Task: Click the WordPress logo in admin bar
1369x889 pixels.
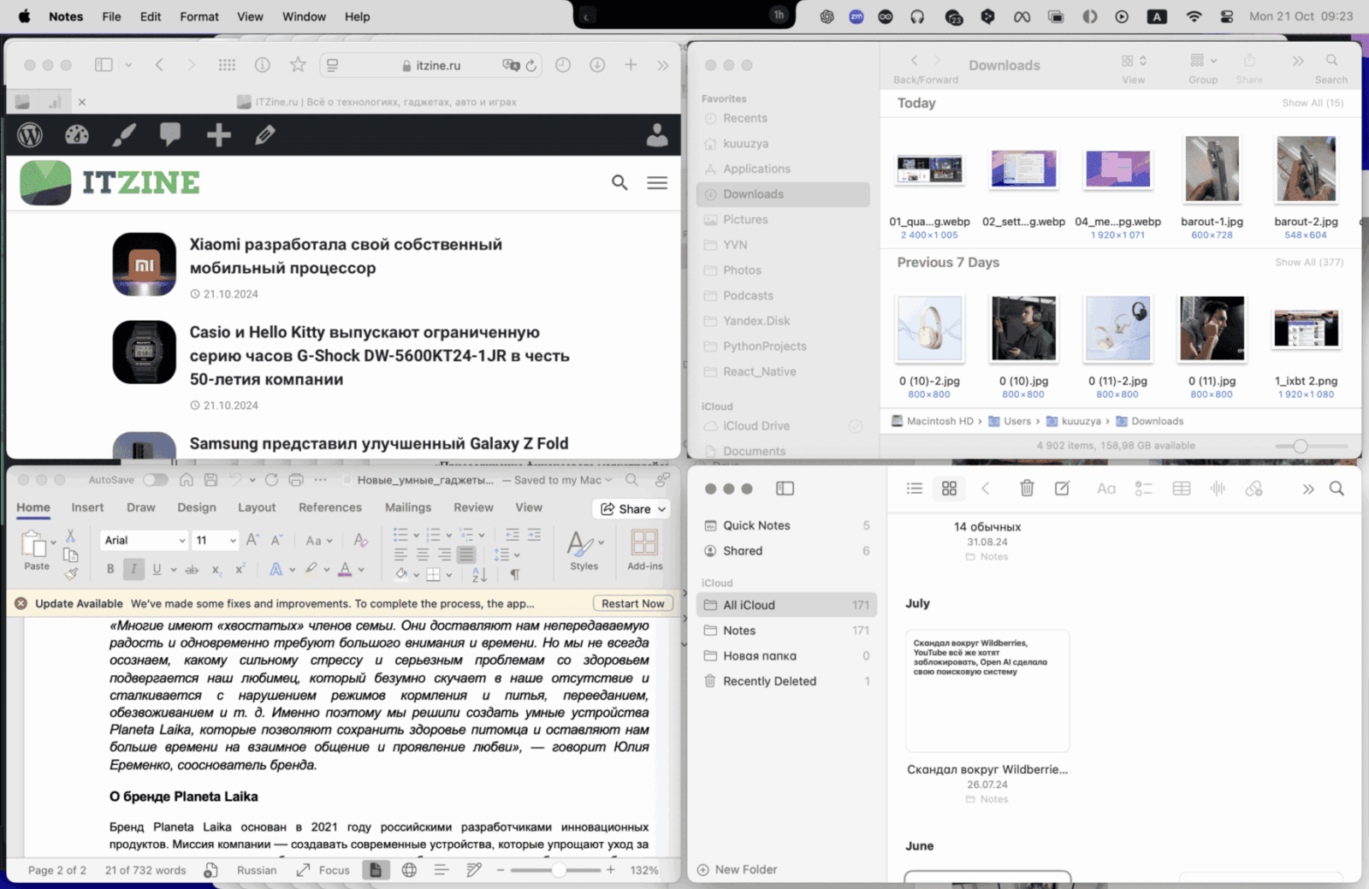Action: pyautogui.click(x=30, y=134)
